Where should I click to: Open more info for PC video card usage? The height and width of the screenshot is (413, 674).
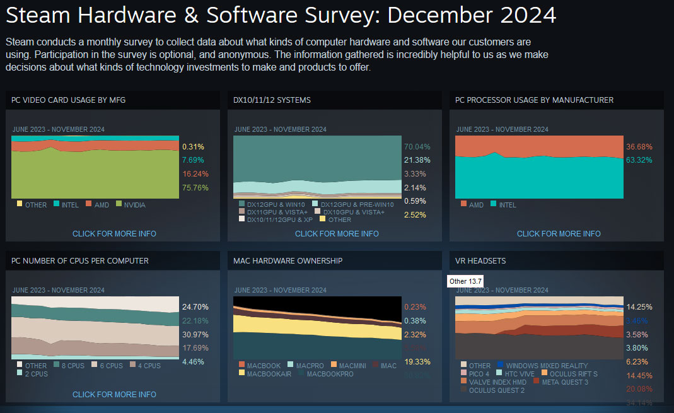point(114,234)
